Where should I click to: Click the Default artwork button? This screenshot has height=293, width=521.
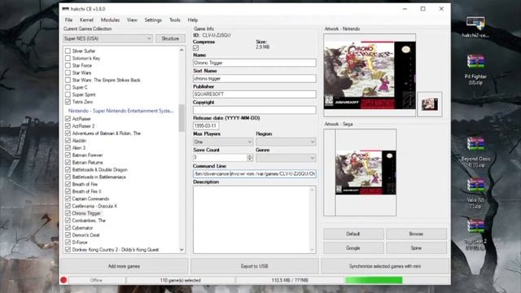coord(352,234)
